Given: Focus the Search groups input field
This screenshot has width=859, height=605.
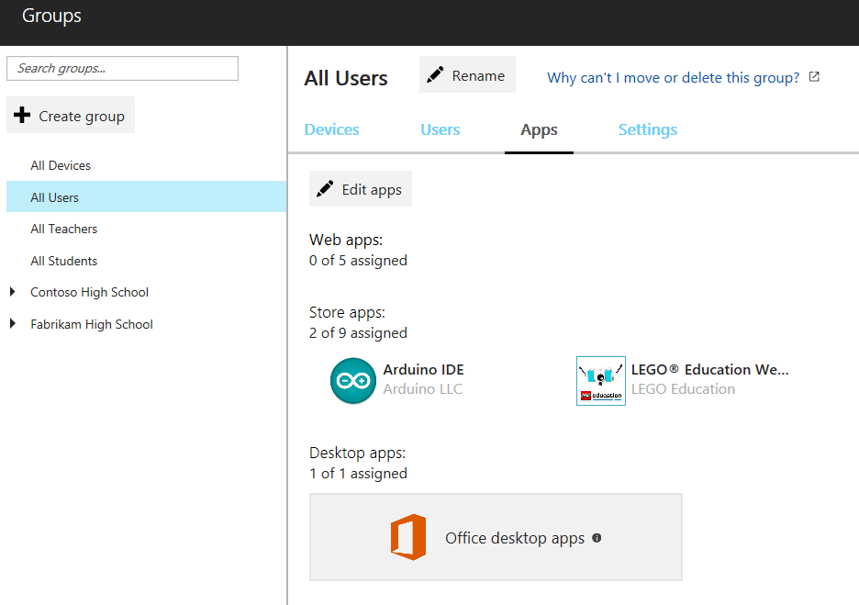Looking at the screenshot, I should click(122, 69).
